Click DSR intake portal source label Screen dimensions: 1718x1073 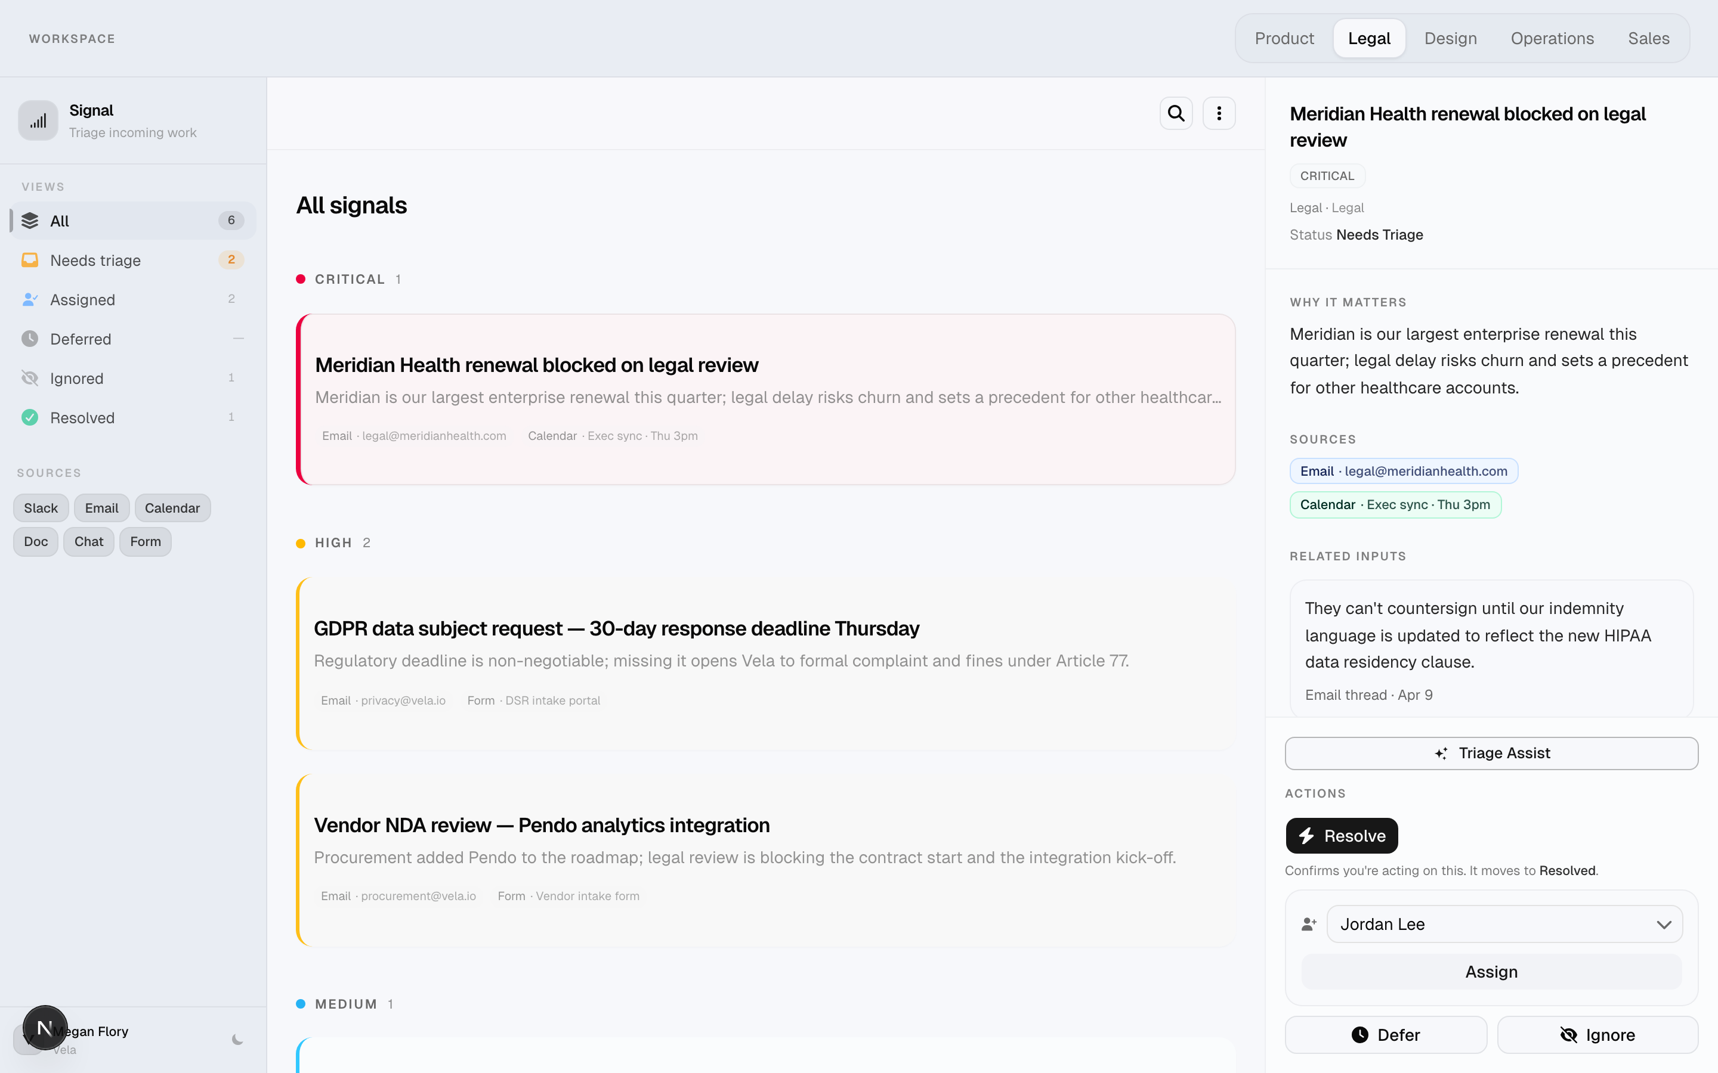point(534,700)
